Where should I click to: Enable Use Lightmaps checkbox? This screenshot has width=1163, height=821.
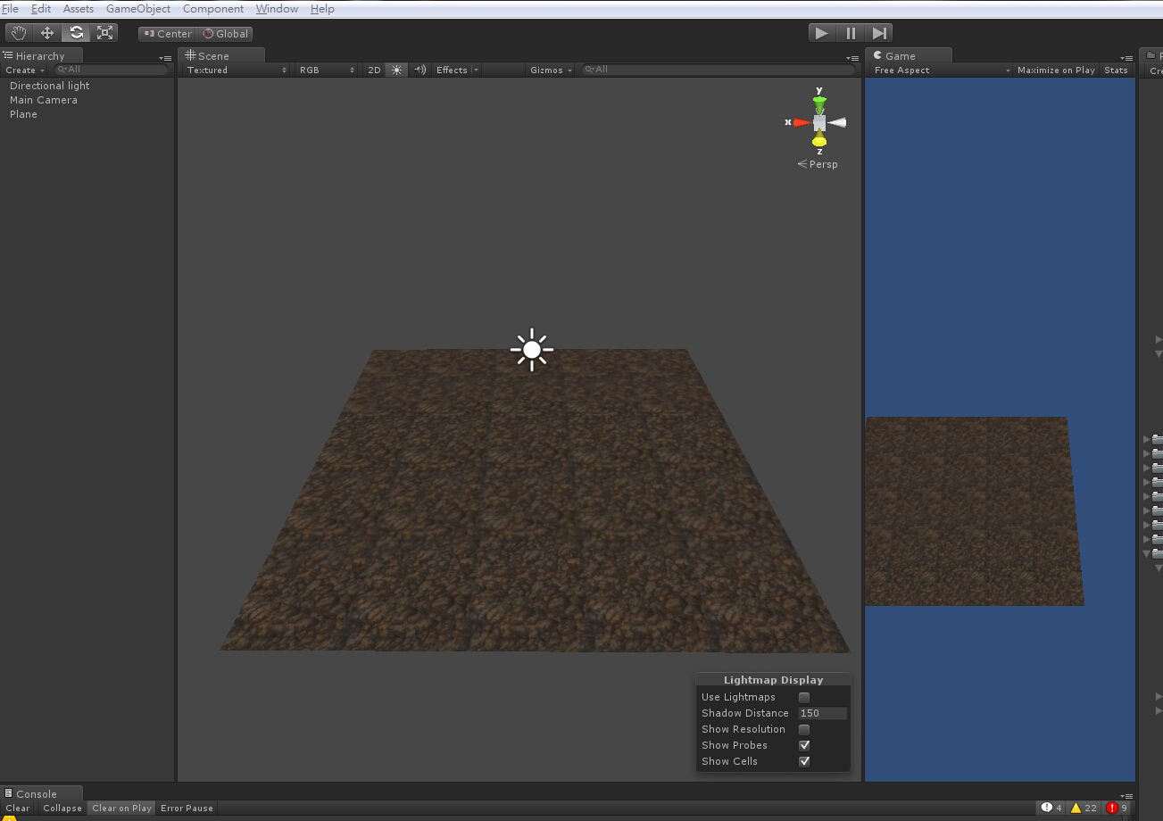804,697
